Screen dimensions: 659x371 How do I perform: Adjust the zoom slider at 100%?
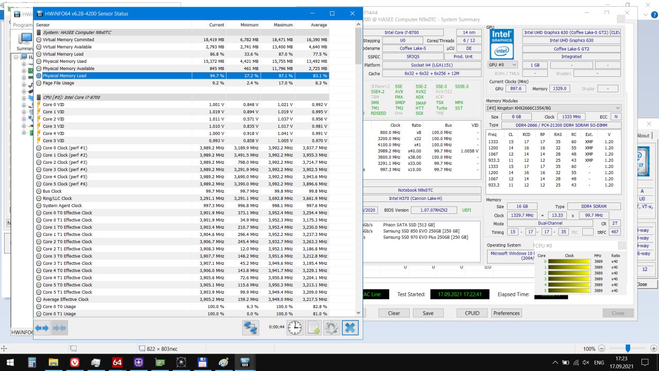(627, 348)
